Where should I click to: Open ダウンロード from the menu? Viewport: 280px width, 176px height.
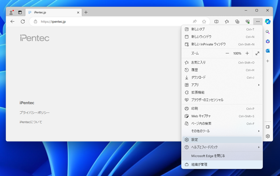222,78
